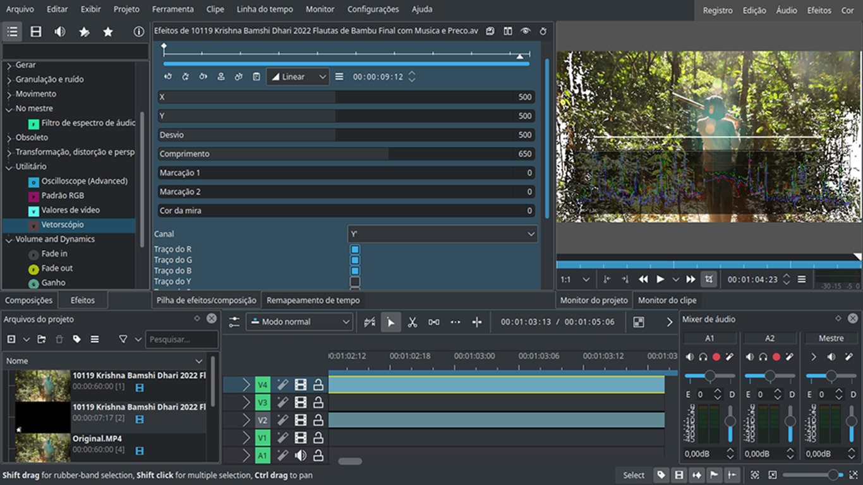863x485 pixels.
Task: Uncheck the Traço do R checkbox
Action: coord(355,249)
